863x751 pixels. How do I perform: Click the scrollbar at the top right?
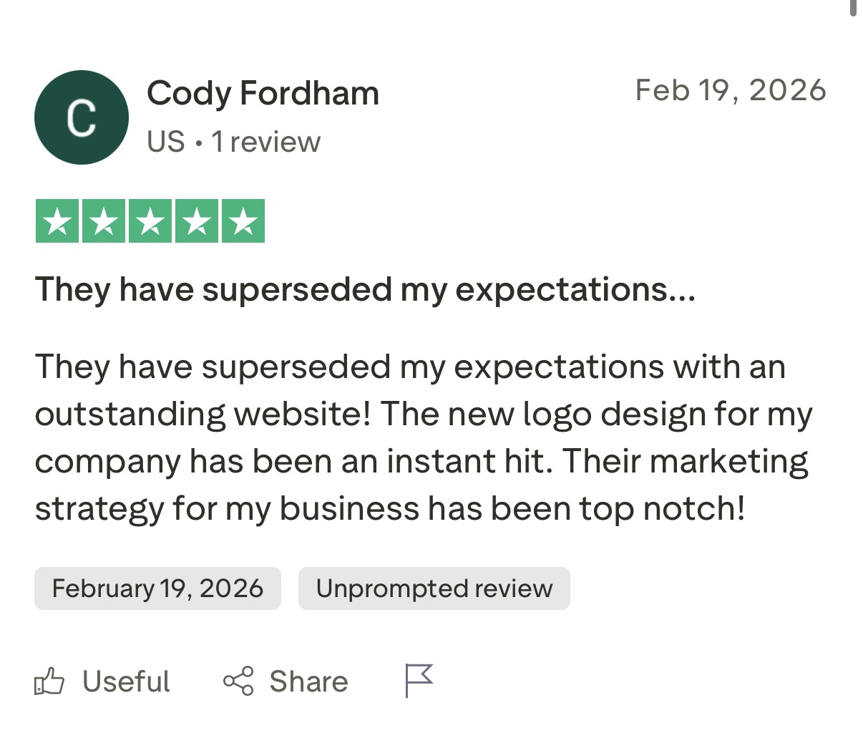(853, 7)
